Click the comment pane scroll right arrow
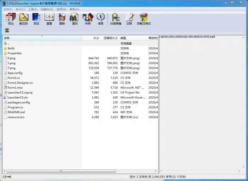Image resolution: width=248 pixels, height=181 pixels. [239, 171]
